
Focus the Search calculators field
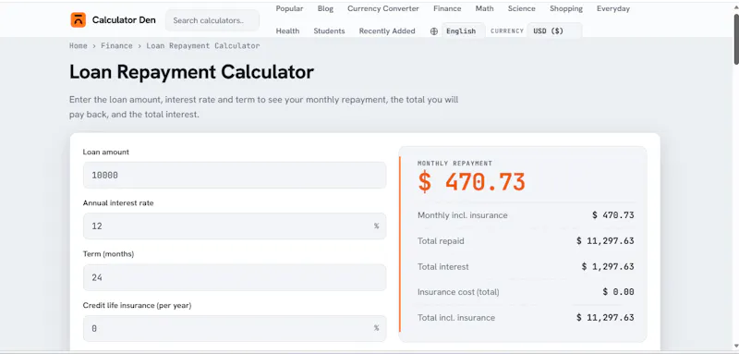pos(212,20)
